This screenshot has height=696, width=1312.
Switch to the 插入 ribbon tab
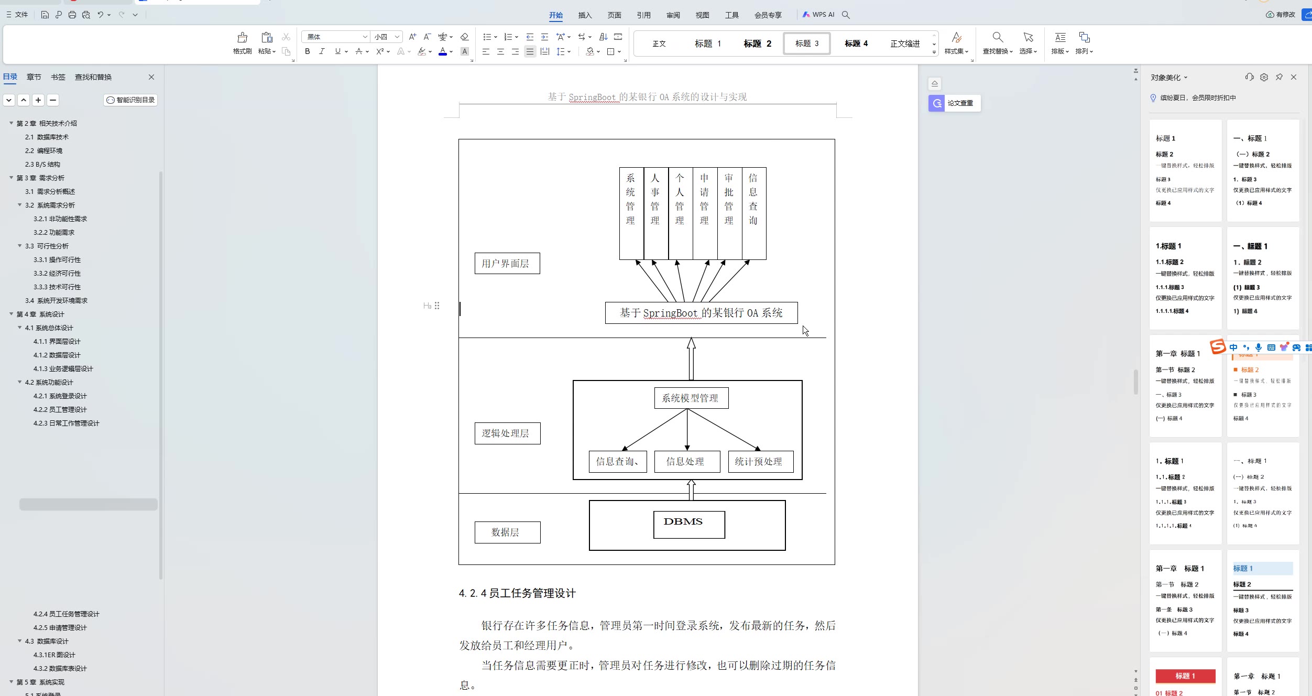[585, 15]
